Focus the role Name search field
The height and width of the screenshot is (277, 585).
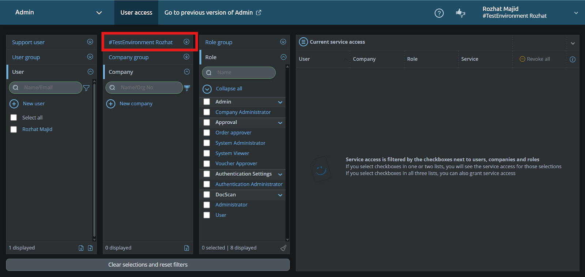pos(239,73)
